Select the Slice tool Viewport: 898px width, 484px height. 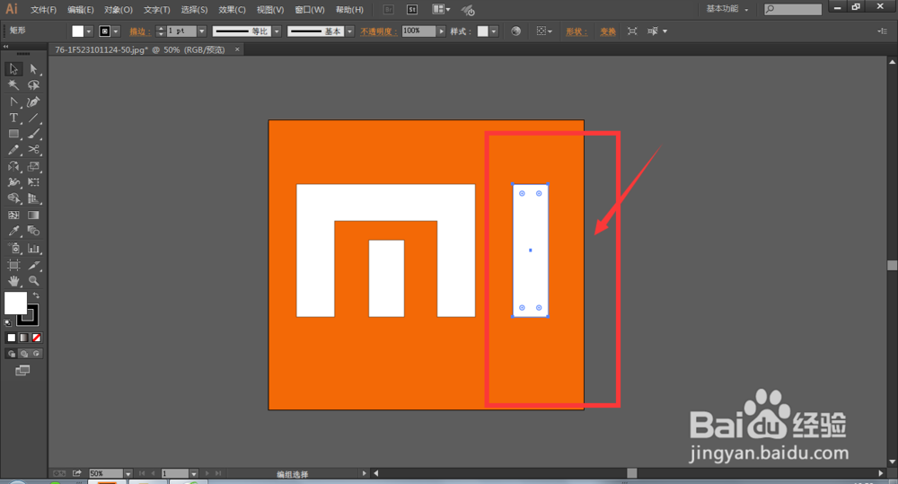tap(34, 265)
